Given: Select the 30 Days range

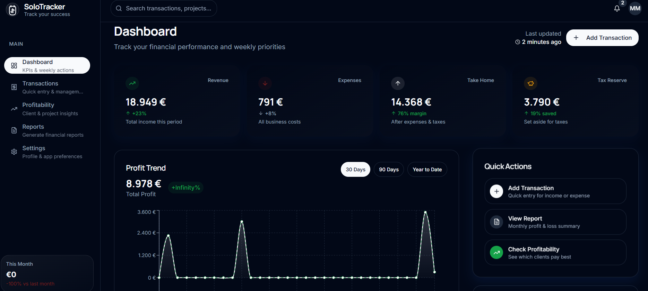Looking at the screenshot, I should (355, 170).
